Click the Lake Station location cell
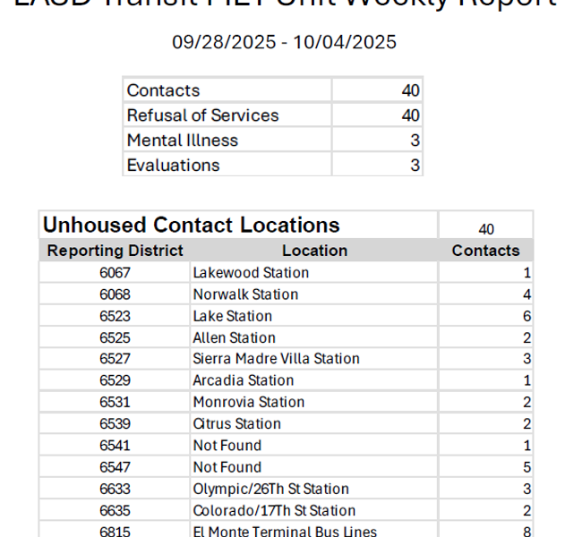The width and height of the screenshot is (565, 537). click(232, 316)
